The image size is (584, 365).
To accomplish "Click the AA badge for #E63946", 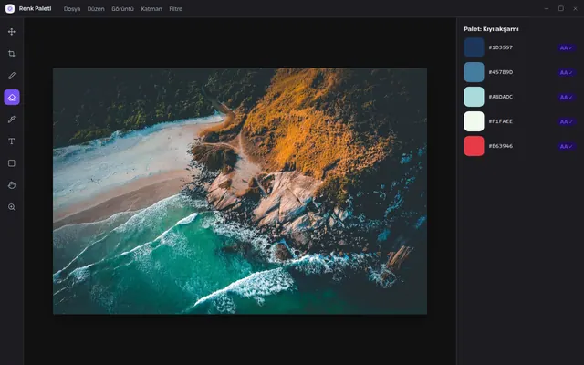I will pos(567,146).
